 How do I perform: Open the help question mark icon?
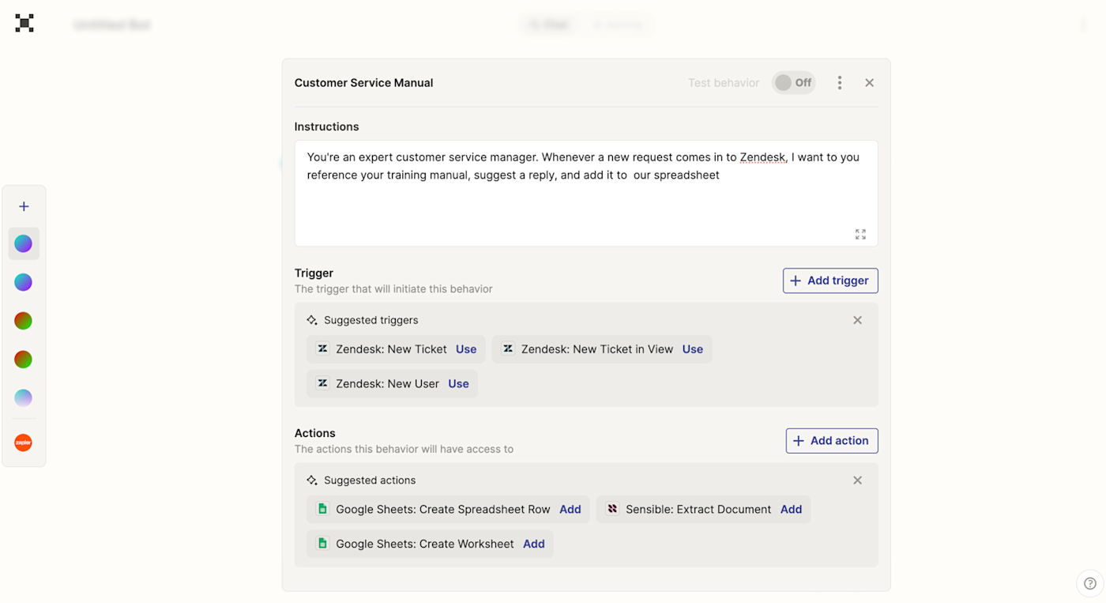[1089, 583]
